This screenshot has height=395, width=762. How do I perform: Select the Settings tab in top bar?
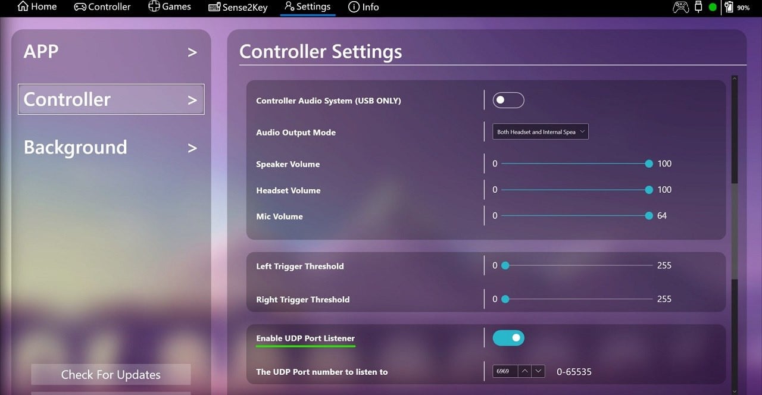pyautogui.click(x=307, y=7)
